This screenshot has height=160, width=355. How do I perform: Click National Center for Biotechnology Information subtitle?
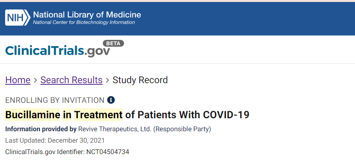pos(84,22)
